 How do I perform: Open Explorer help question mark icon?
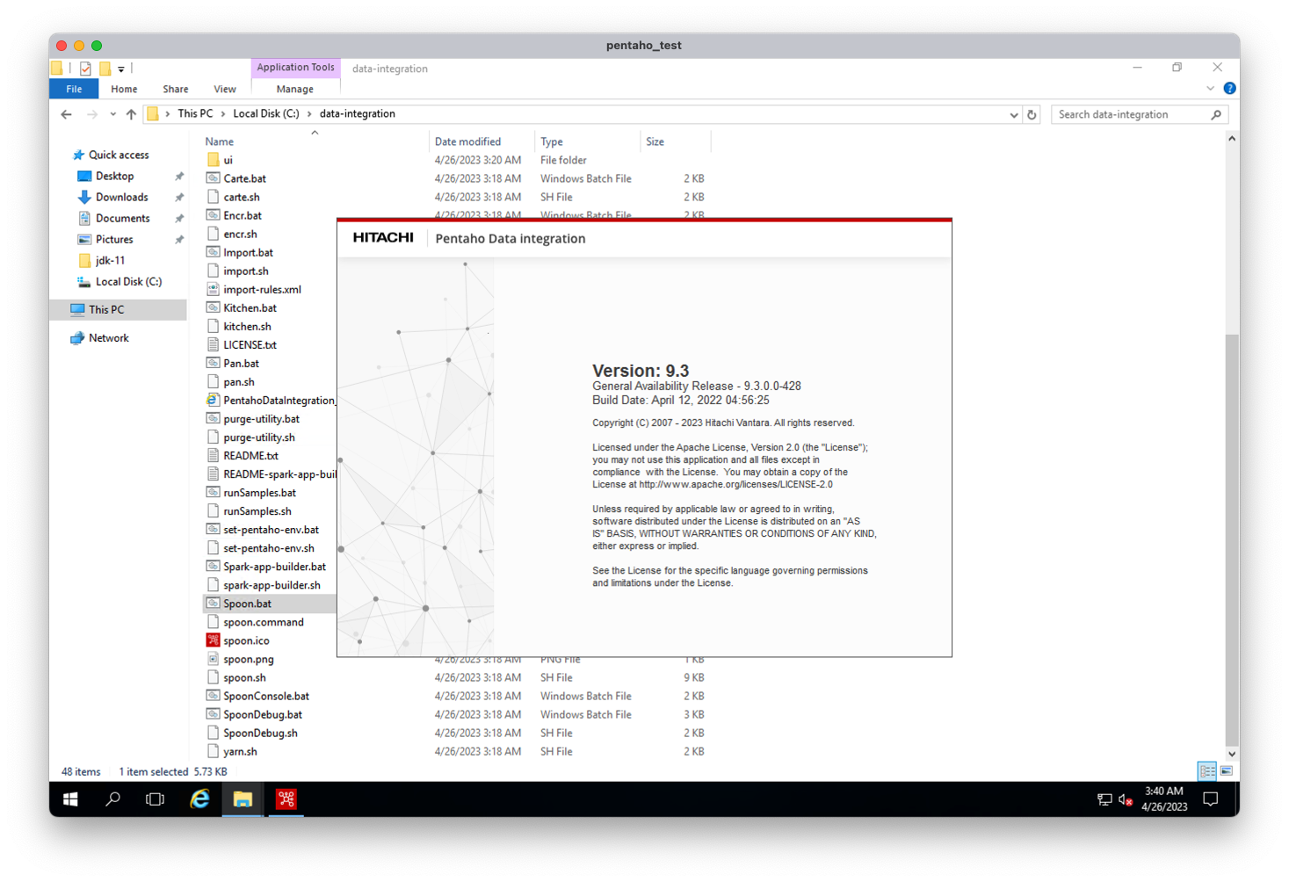(x=1229, y=88)
